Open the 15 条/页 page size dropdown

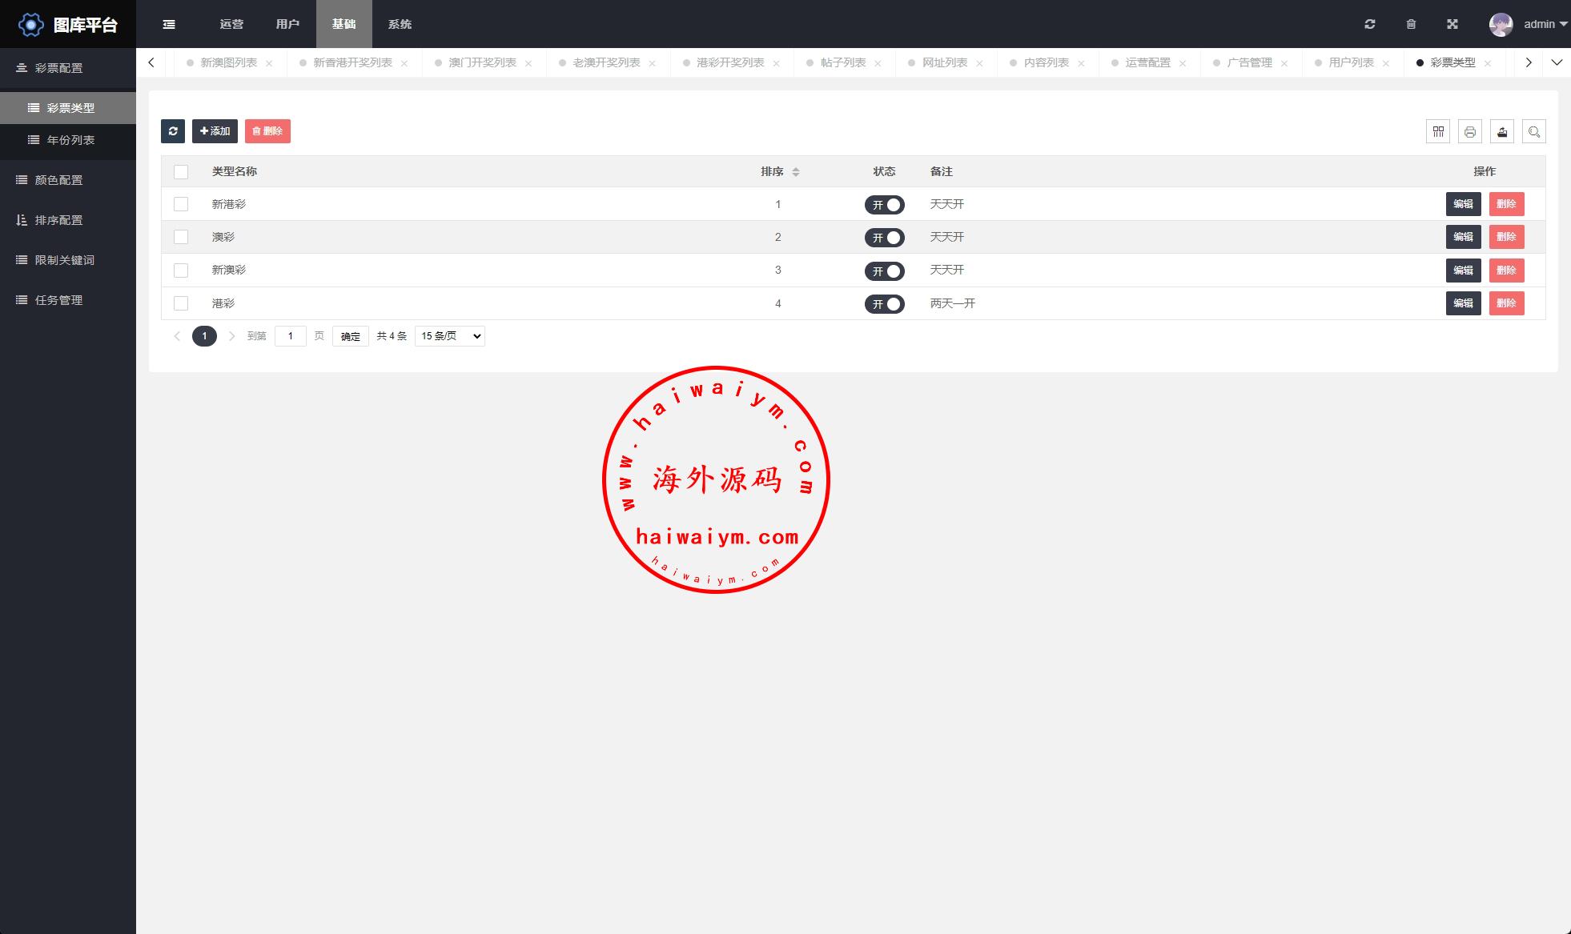[x=450, y=336]
